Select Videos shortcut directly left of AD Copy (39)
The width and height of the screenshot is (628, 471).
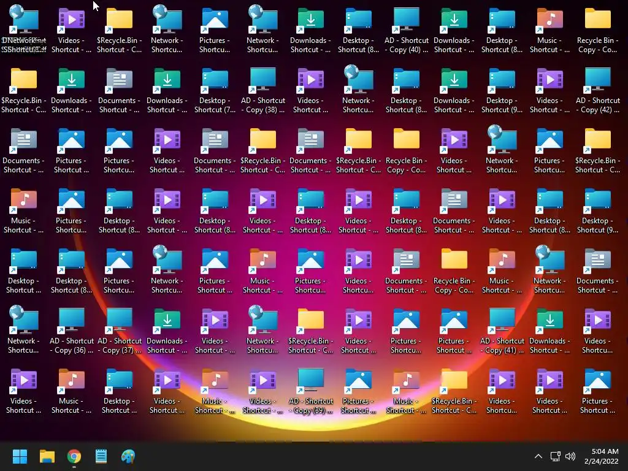click(262, 391)
